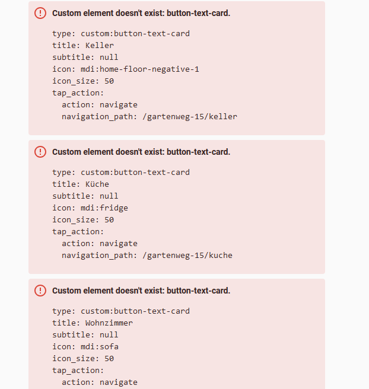Click 'icon_size: 50' in the Keller card
The width and height of the screenshot is (369, 389).
[83, 81]
